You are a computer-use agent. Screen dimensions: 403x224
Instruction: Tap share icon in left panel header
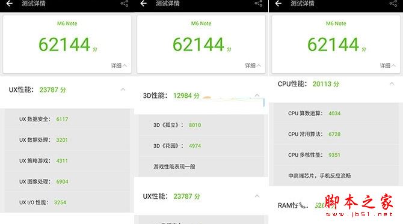pyautogui.click(x=125, y=4)
